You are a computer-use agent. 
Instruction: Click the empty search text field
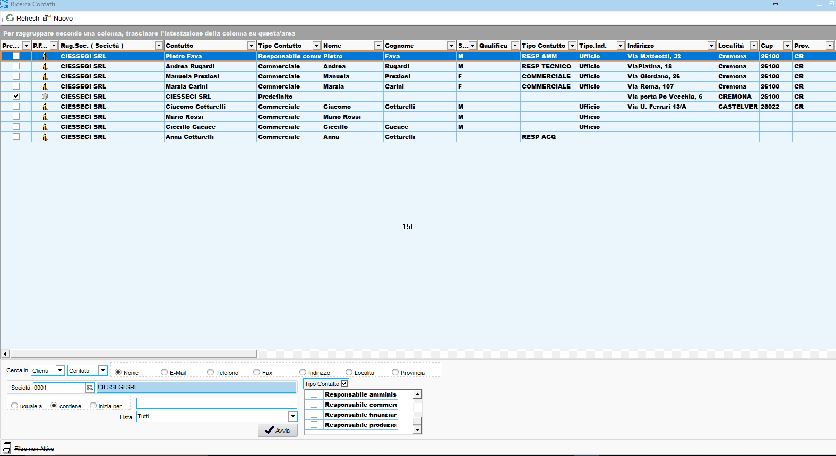coord(217,404)
